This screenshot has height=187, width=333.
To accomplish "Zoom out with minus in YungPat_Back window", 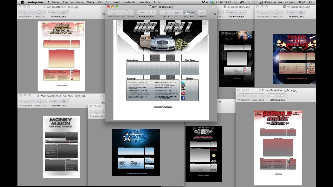I will pos(291,12).
